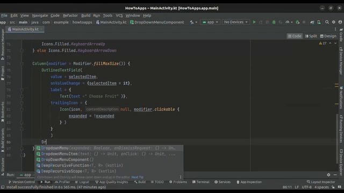Open the Device Manager side panel

coord(341,61)
